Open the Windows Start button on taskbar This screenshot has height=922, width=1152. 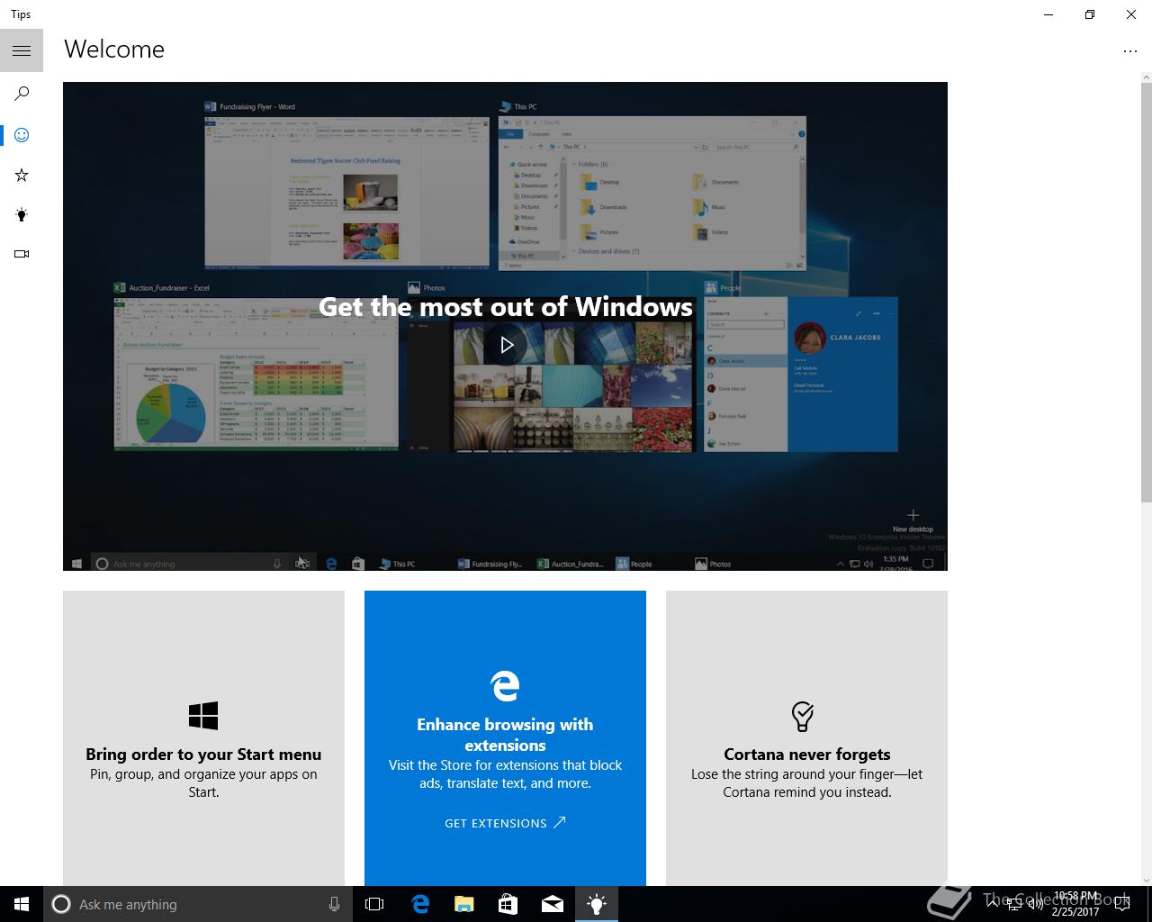(x=22, y=904)
